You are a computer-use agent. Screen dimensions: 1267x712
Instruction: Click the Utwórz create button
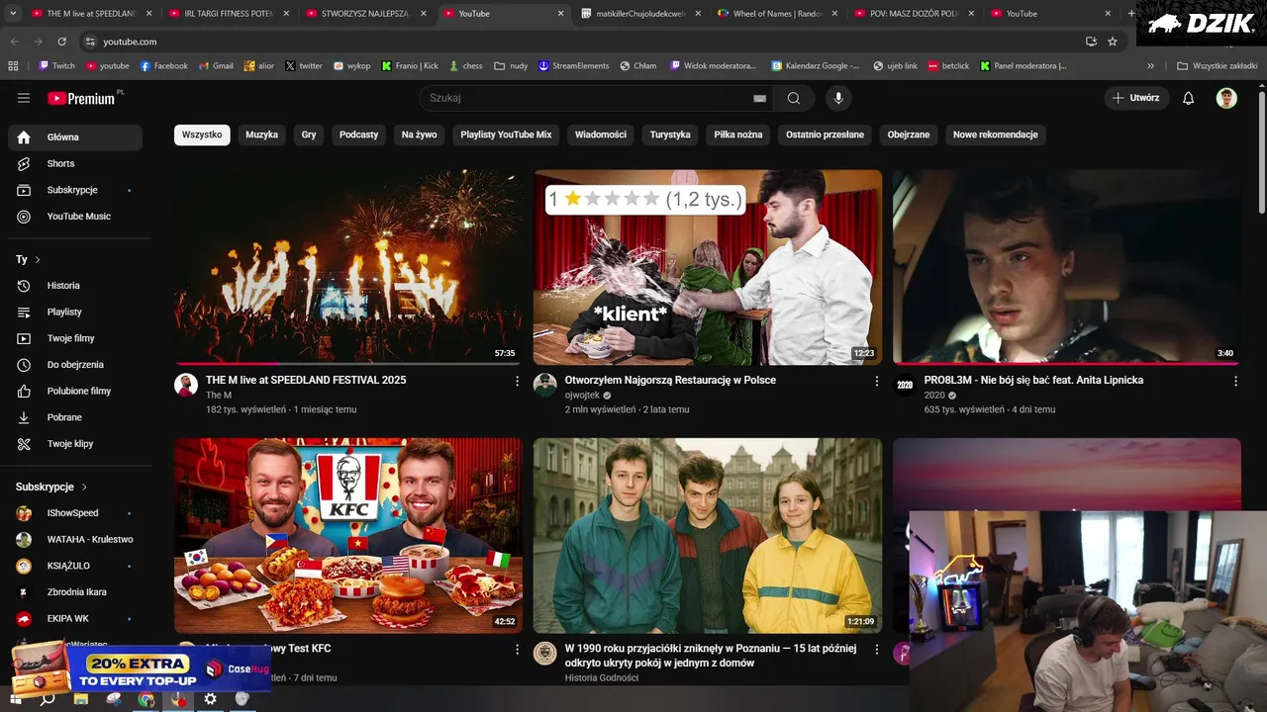(1136, 98)
